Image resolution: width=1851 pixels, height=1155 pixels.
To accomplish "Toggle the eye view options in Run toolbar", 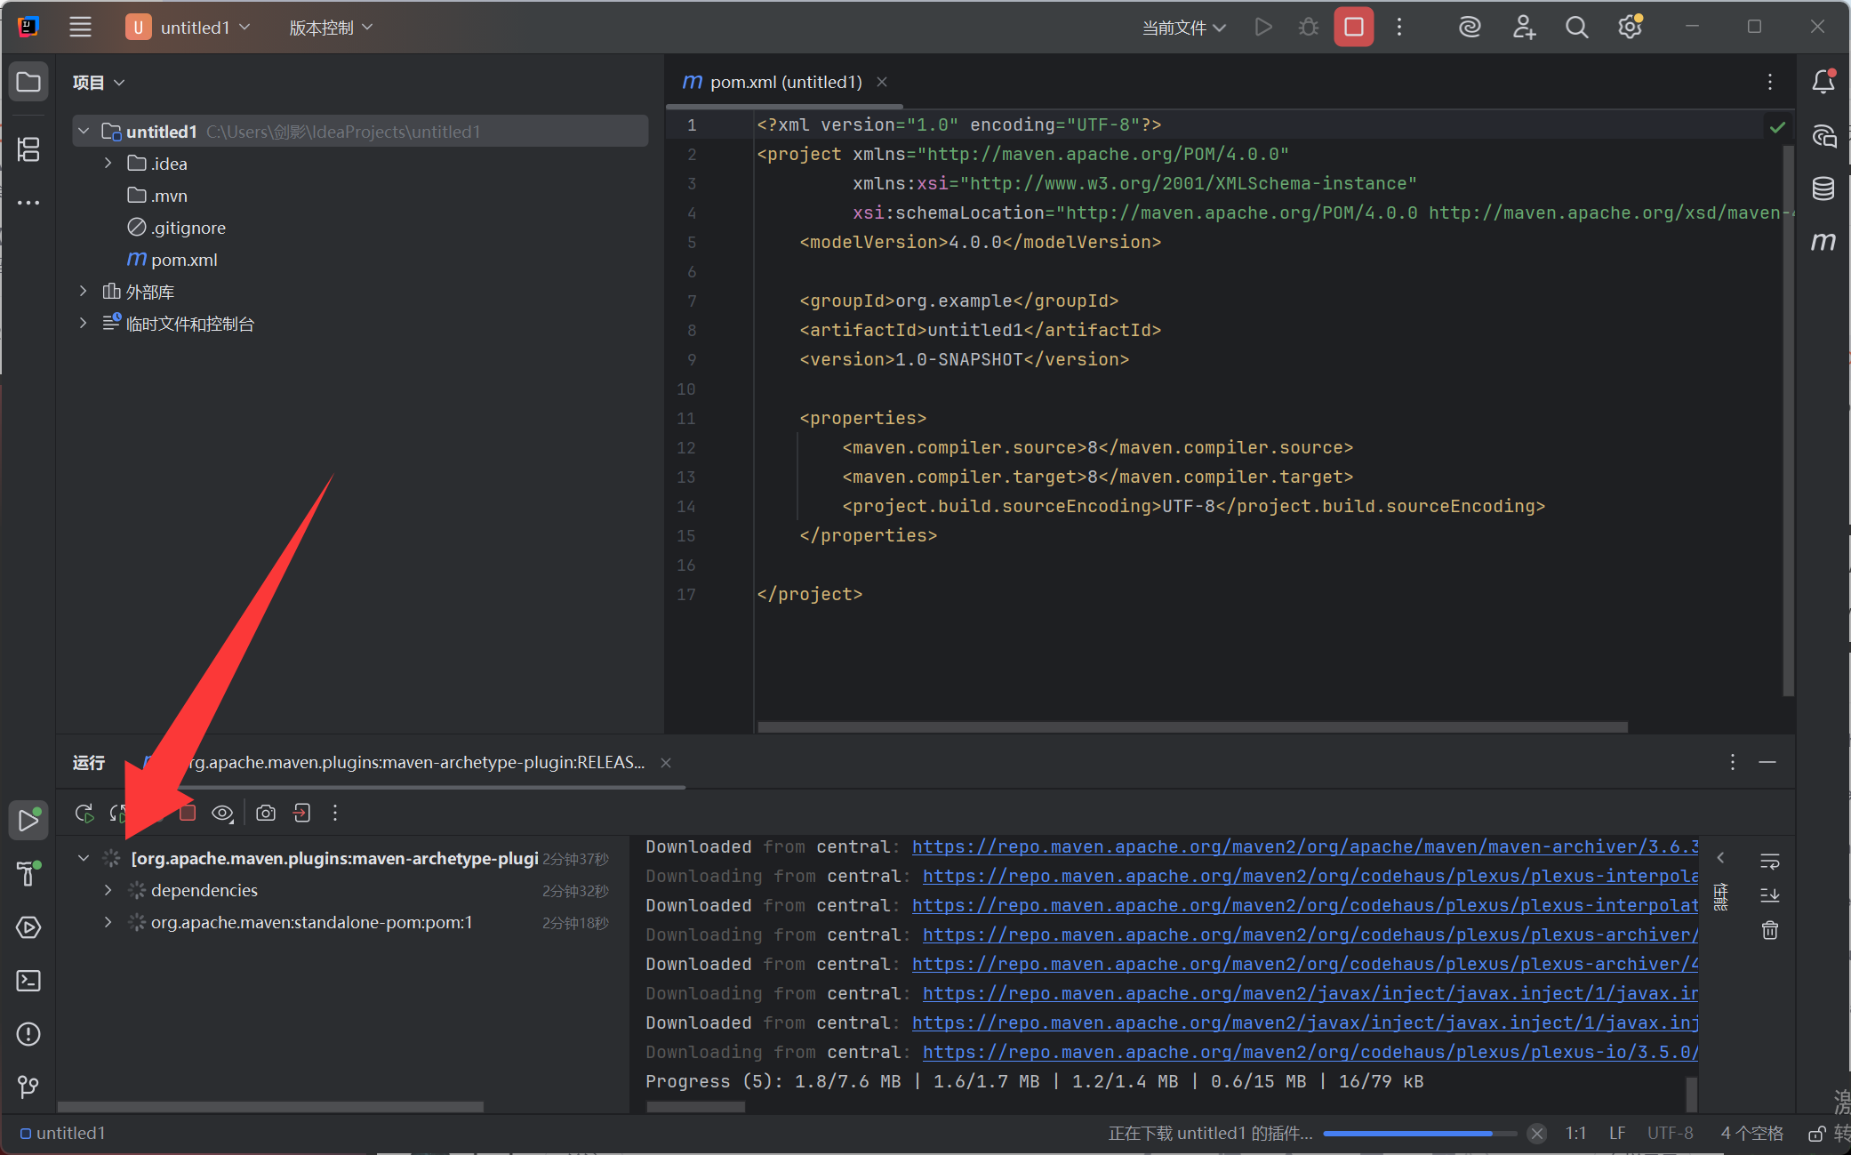I will point(222,813).
